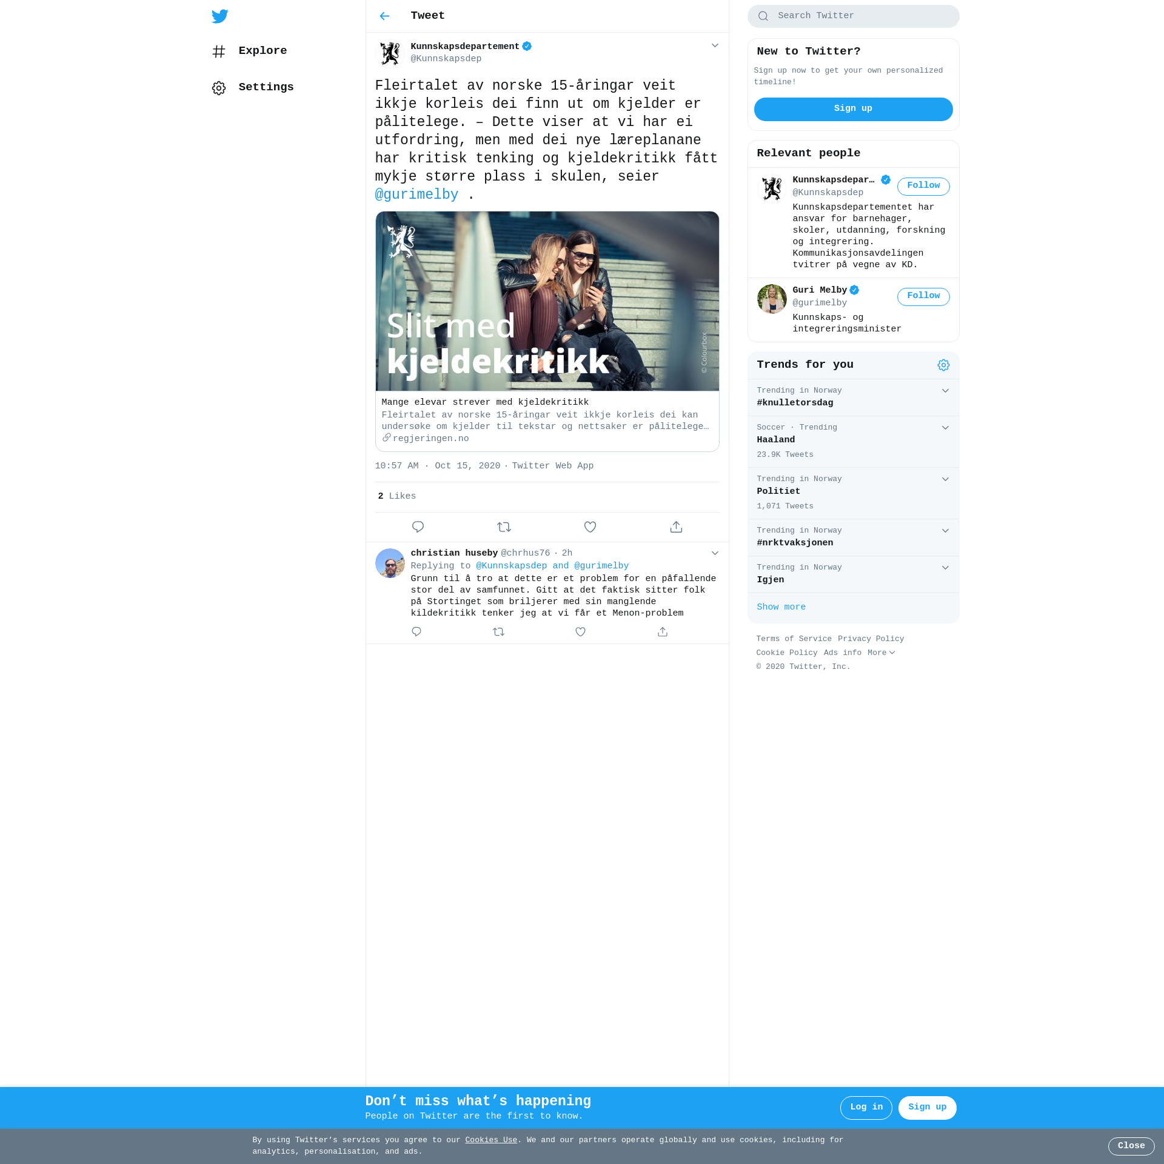The height and width of the screenshot is (1164, 1164).
Task: Click the tweet timestamp 10:57 AM
Action: pos(438,466)
